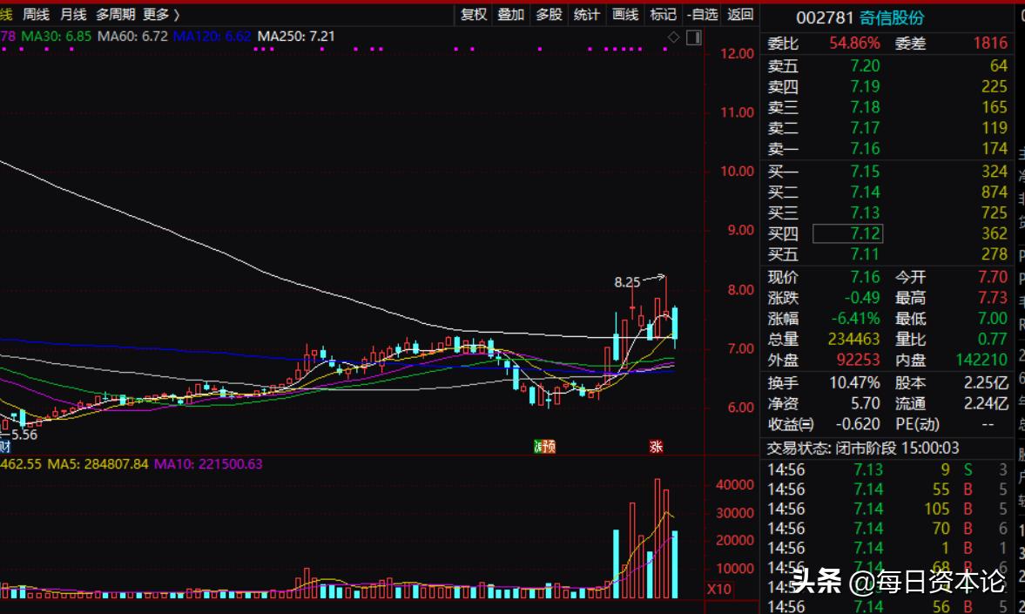Select stock code 002781

pyautogui.click(x=825, y=17)
